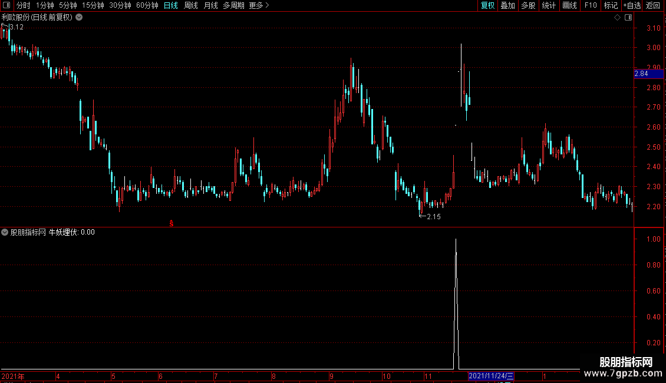Image resolution: width=666 pixels, height=383 pixels.
Task: Click the red S signal marker
Action: [x=172, y=223]
